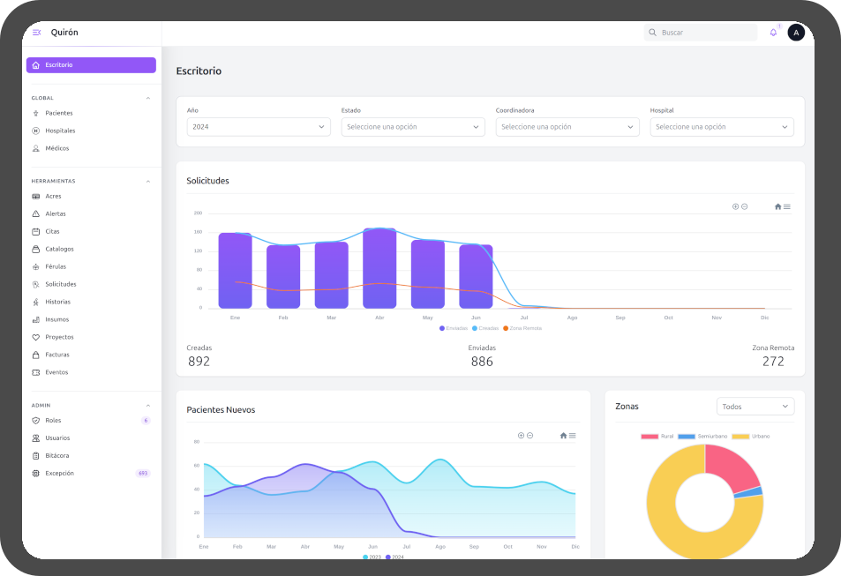The width and height of the screenshot is (841, 576).
Task: Select the Escritorio sidebar button
Action: 91,65
